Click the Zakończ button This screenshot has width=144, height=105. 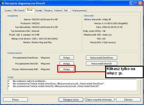(x=128, y=100)
